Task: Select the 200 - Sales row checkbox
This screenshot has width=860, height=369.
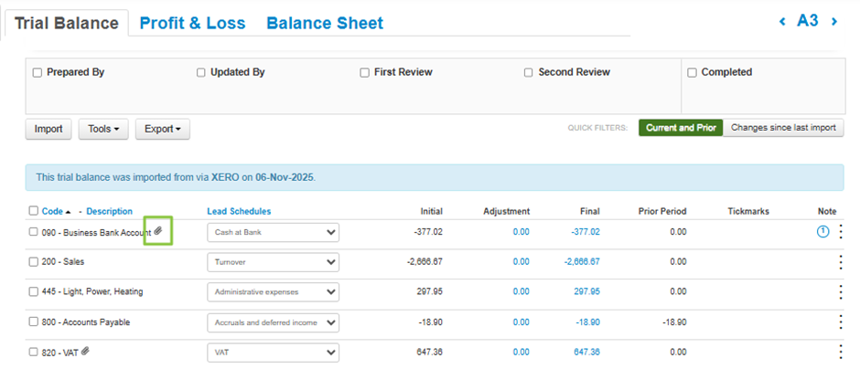Action: click(34, 262)
